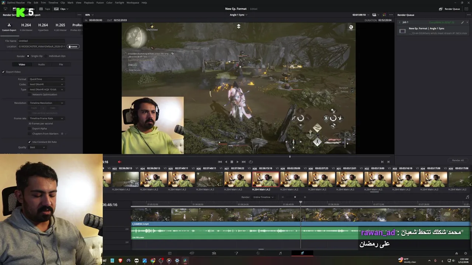
Task: Open the Angle 1 Sync dropdown
Action: (x=238, y=15)
